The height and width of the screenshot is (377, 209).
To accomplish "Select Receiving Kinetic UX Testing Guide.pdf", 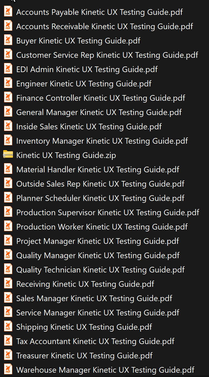I will point(85,284).
